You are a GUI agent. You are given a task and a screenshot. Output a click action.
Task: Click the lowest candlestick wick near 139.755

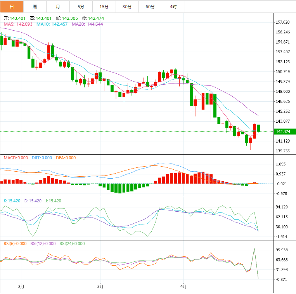(x=251, y=146)
